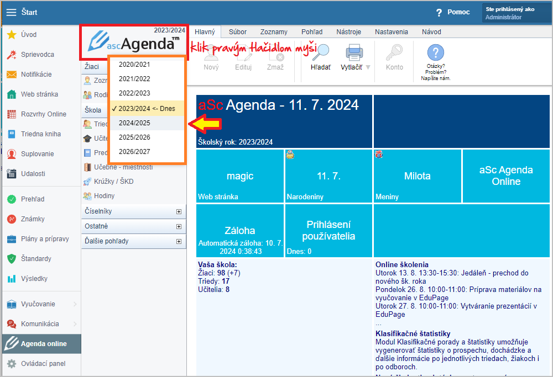Click the Žiaci section header
553x377 pixels.
[95, 67]
